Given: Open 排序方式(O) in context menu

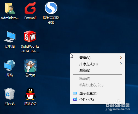Looking at the screenshot, I should (97, 64).
